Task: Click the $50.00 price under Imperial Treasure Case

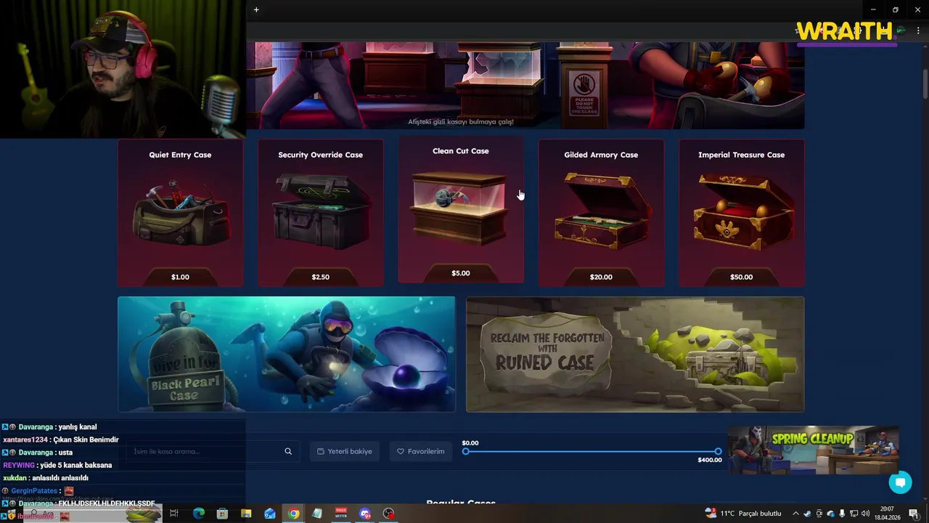Action: [741, 277]
